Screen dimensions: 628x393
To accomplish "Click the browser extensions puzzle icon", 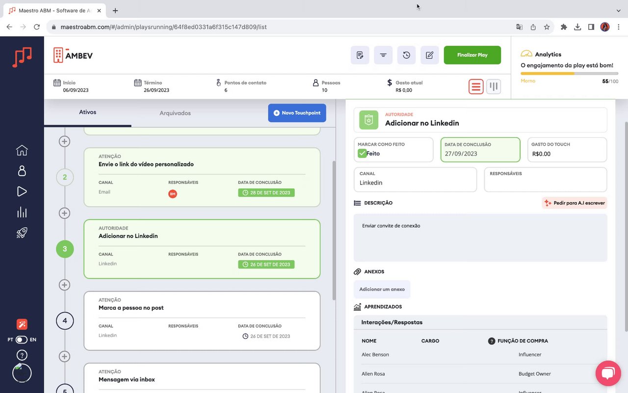I will 564,27.
